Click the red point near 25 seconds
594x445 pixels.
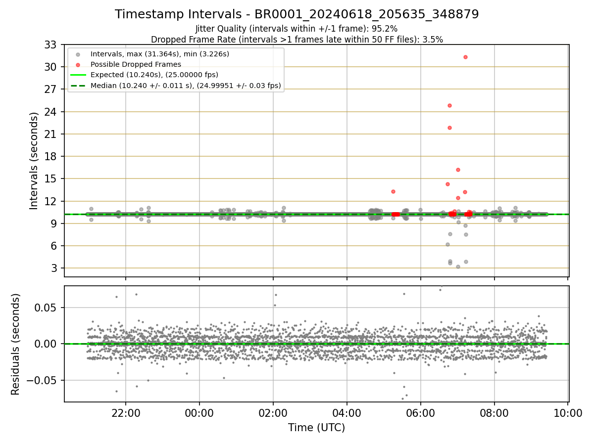point(449,105)
